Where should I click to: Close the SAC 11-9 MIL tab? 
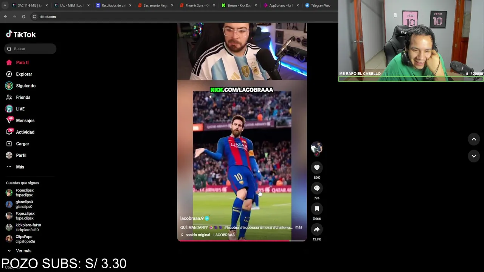tap(47, 6)
